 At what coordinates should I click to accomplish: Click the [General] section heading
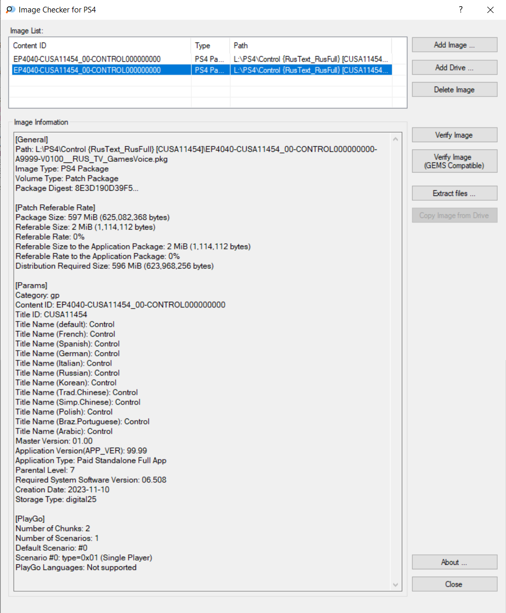[x=32, y=140]
